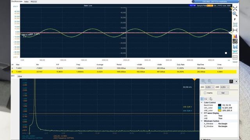Click the waveform picture export icon
This screenshot has width=250, height=140.
pos(235,52)
